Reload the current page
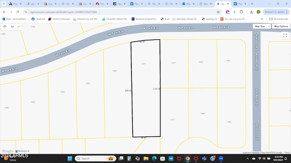291x163 pixels. tap(18, 12)
